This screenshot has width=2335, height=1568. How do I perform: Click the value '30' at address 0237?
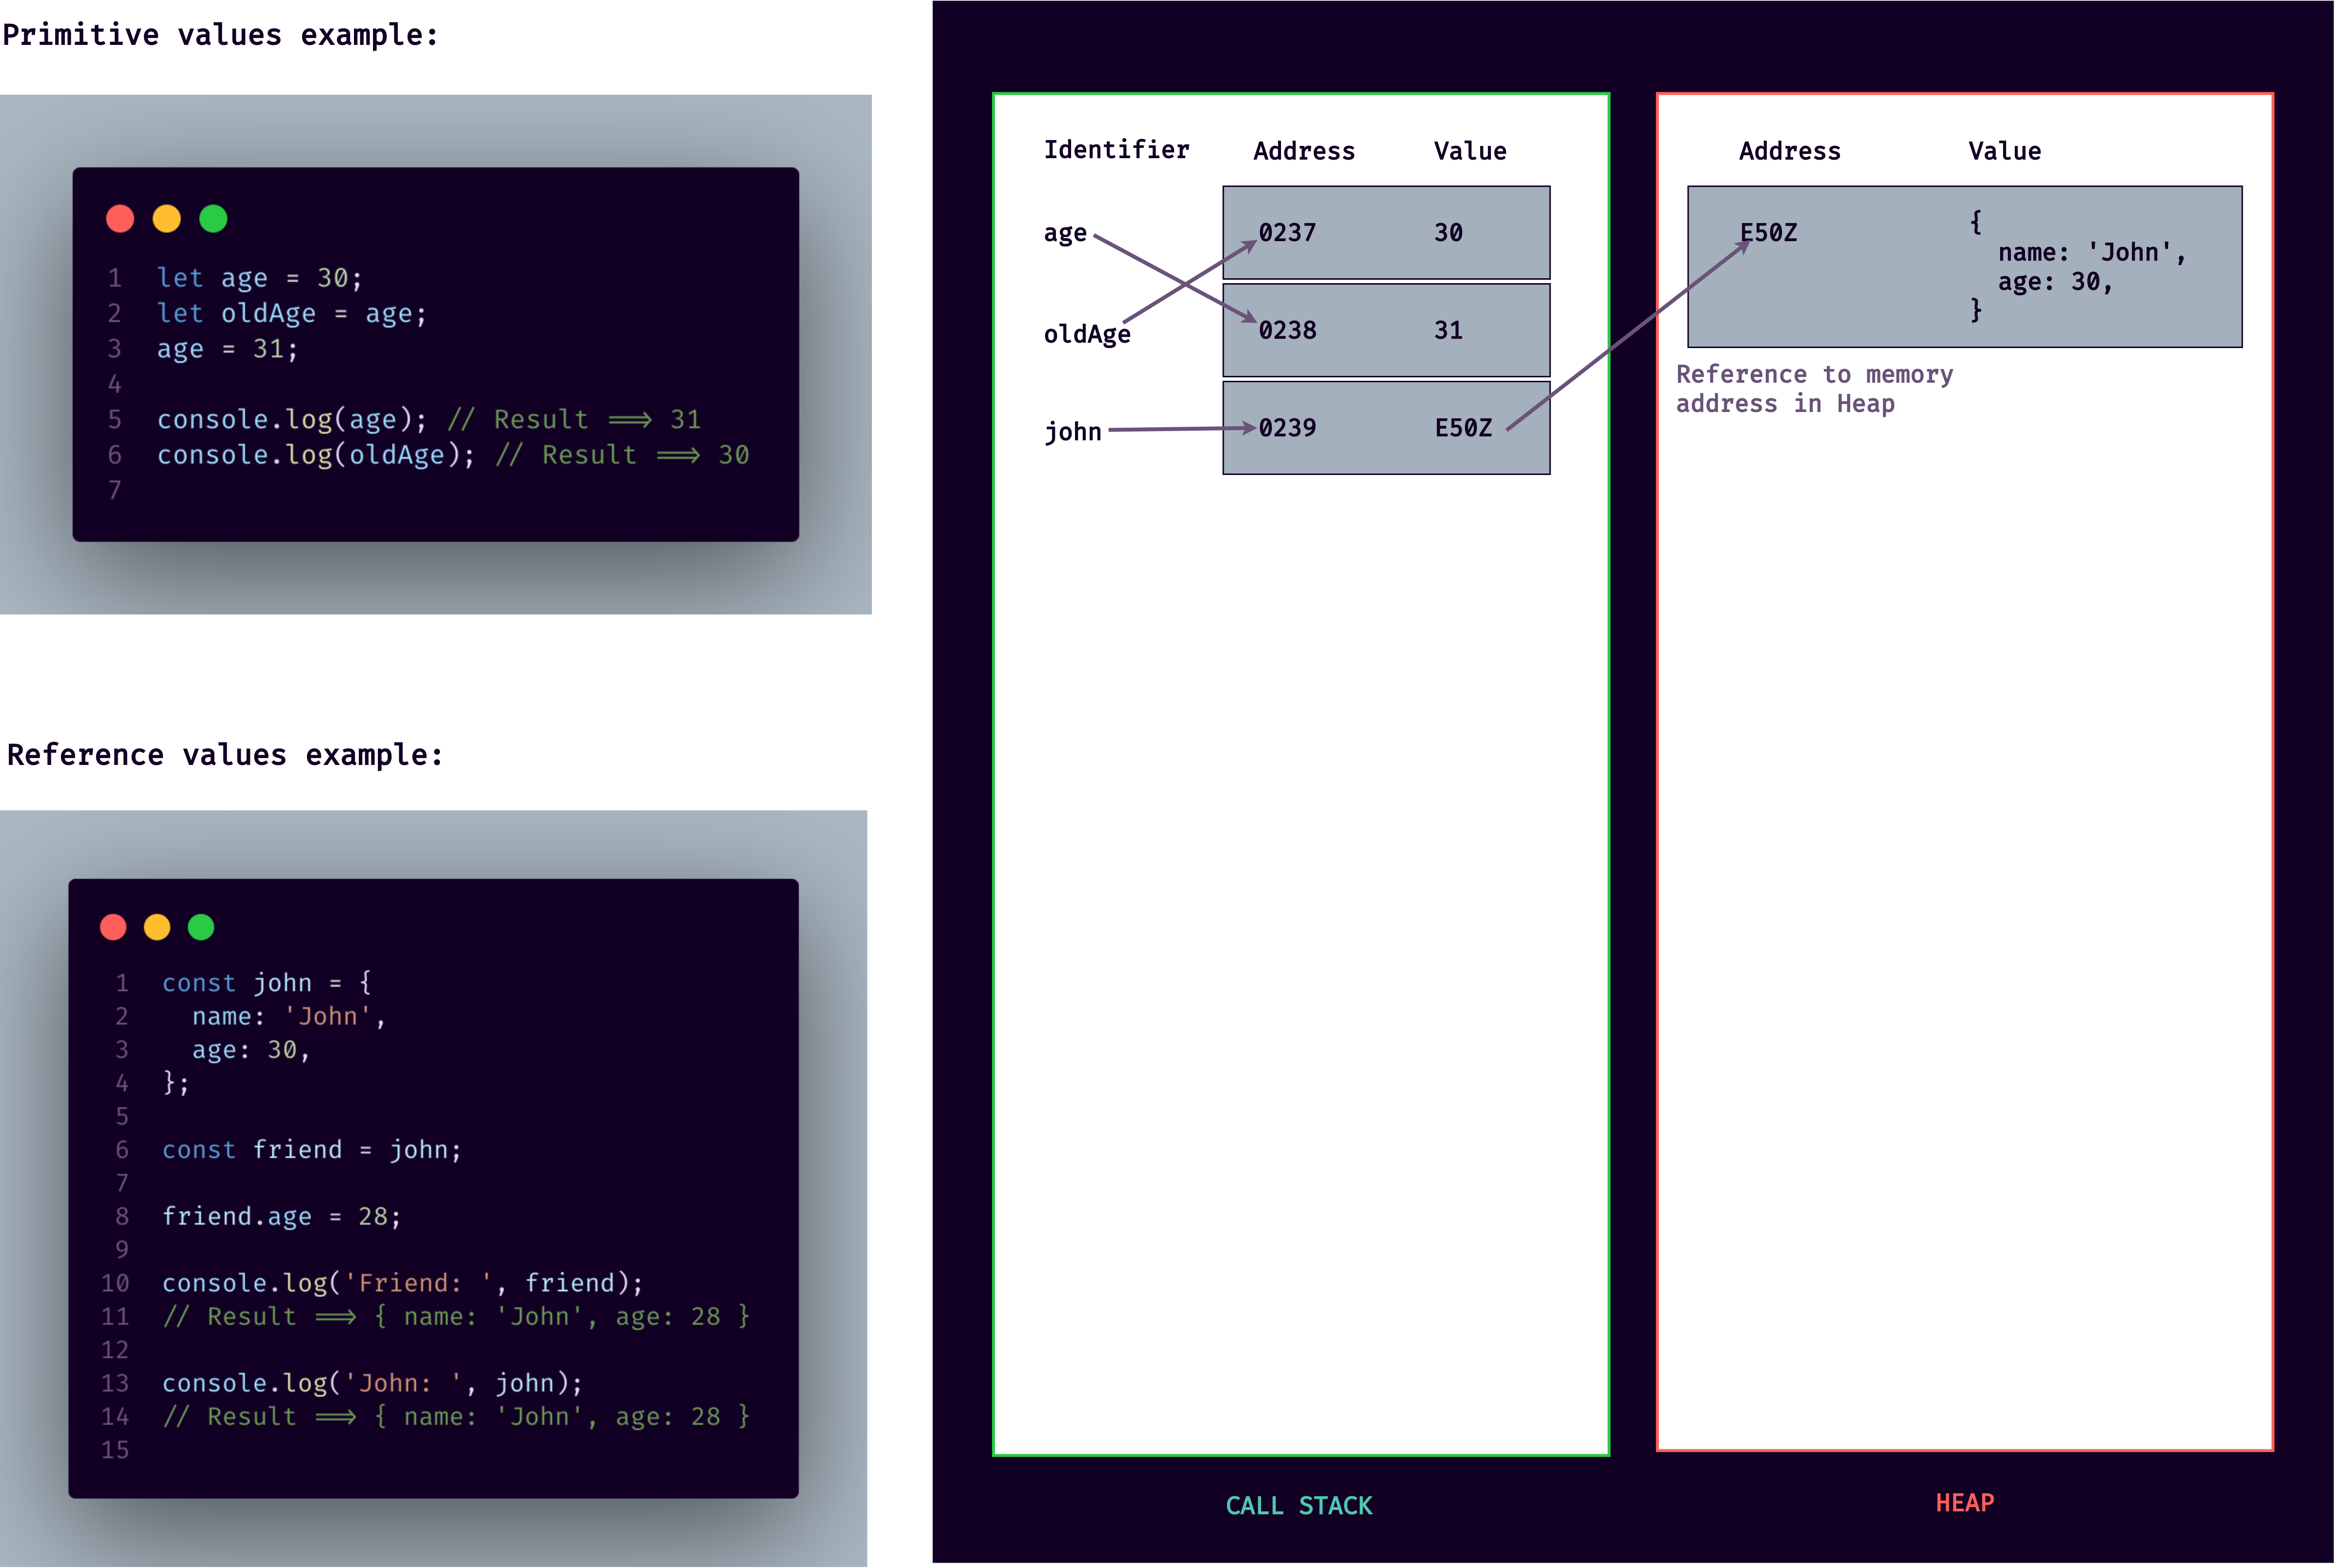(1448, 233)
